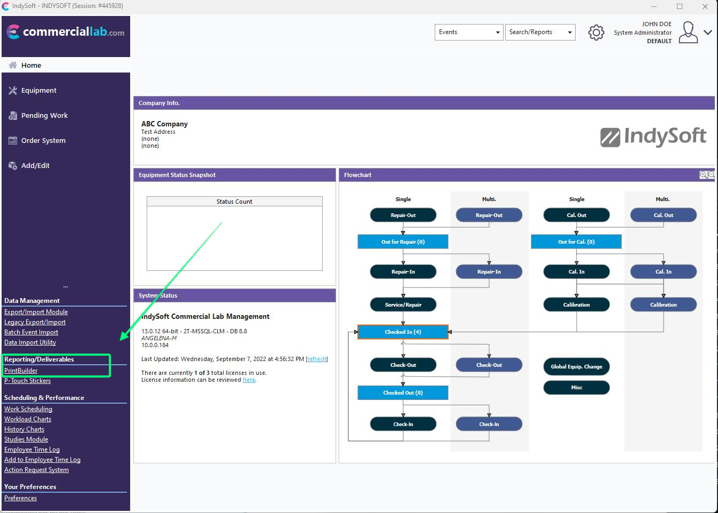718x513 pixels.
Task: Open the Export/Import Module link
Action: [x=36, y=312]
